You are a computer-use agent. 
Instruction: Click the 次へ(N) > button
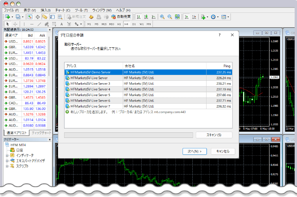coord(195,151)
